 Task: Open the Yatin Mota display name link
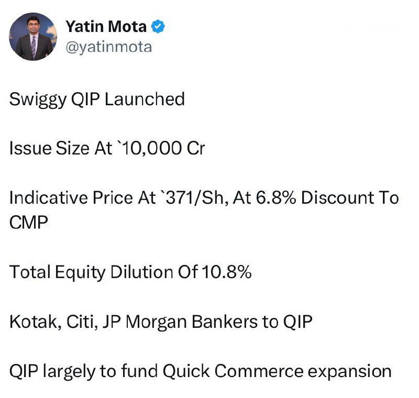click(x=106, y=26)
